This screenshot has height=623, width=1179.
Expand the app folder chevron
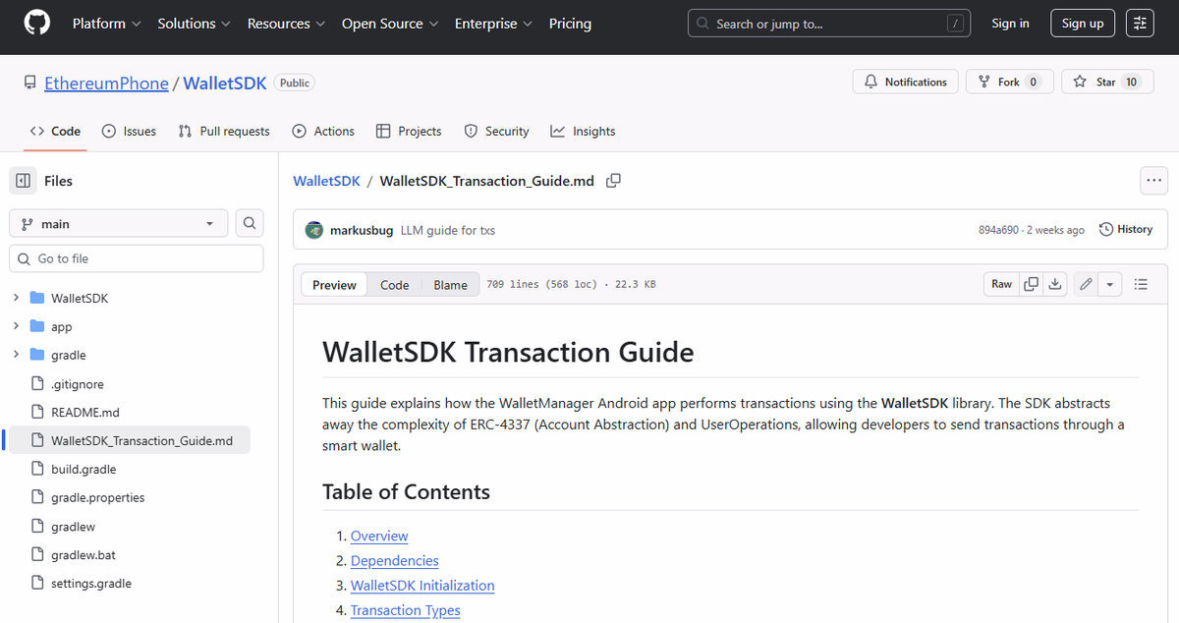point(16,326)
